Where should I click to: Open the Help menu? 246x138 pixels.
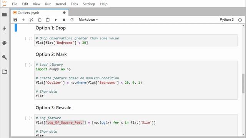(104, 4)
